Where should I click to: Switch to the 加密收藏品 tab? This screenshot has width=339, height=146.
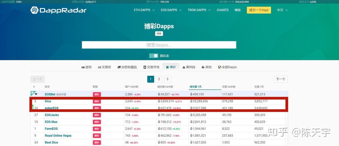(127, 67)
